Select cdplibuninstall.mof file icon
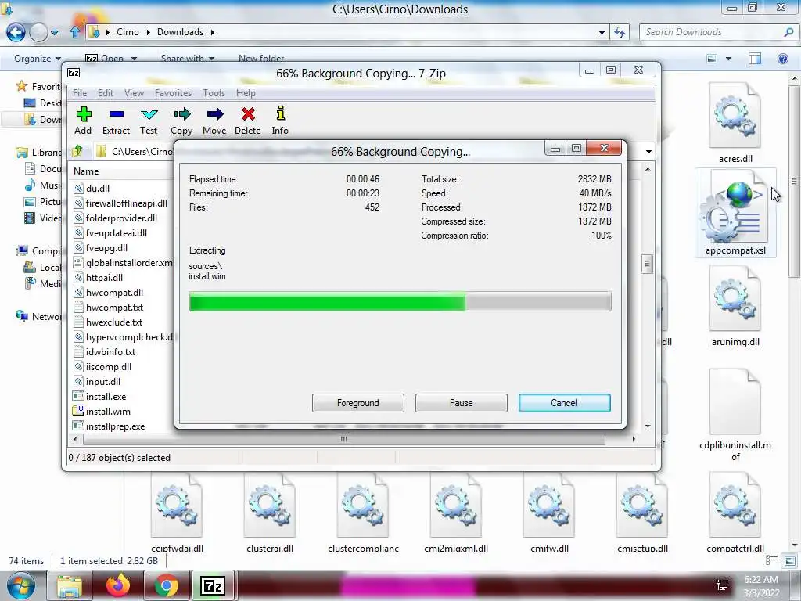 735,415
